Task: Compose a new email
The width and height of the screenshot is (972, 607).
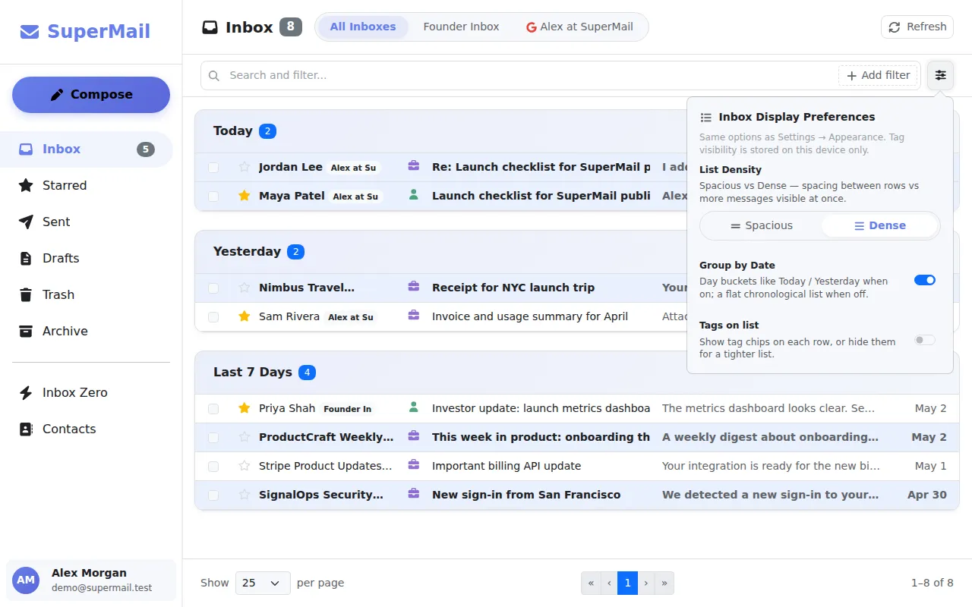Action: click(91, 95)
